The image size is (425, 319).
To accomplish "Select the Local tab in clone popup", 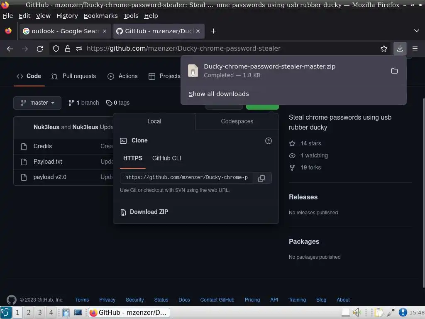I will [154, 121].
